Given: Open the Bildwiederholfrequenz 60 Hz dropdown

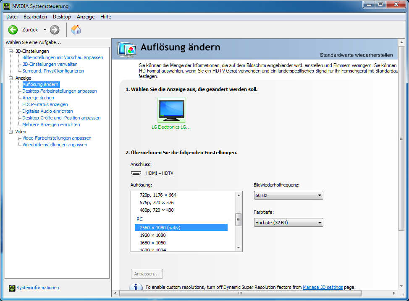Looking at the screenshot, I should pos(288,195).
